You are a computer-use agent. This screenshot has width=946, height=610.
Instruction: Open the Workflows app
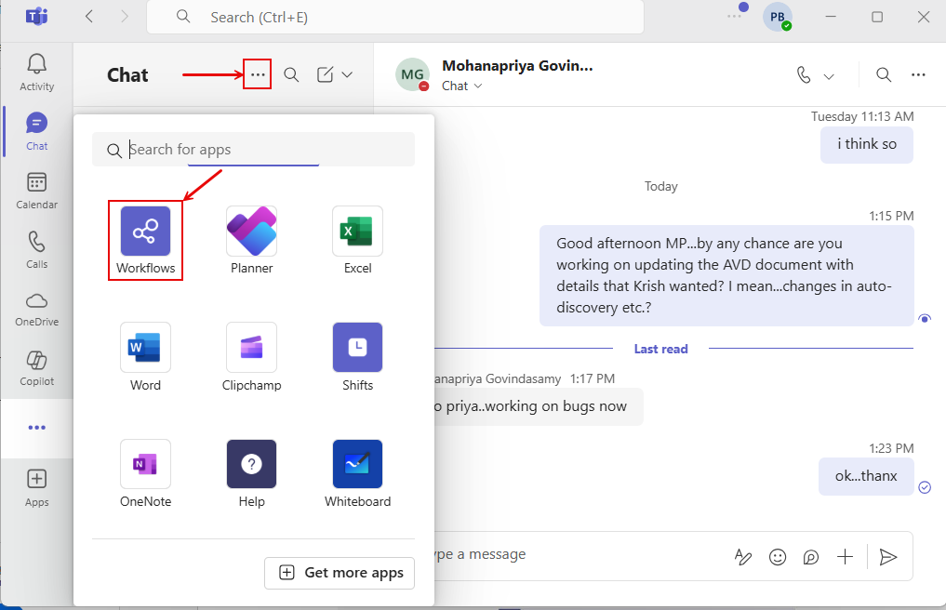click(145, 232)
